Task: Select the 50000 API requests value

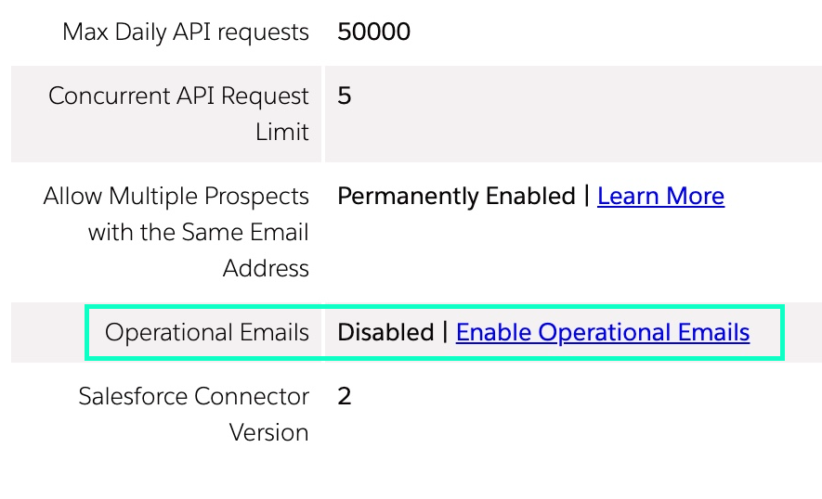Action: pos(373,32)
